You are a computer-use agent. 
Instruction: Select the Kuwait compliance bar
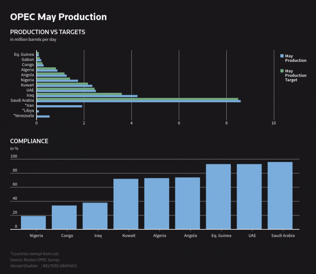pos(126,204)
